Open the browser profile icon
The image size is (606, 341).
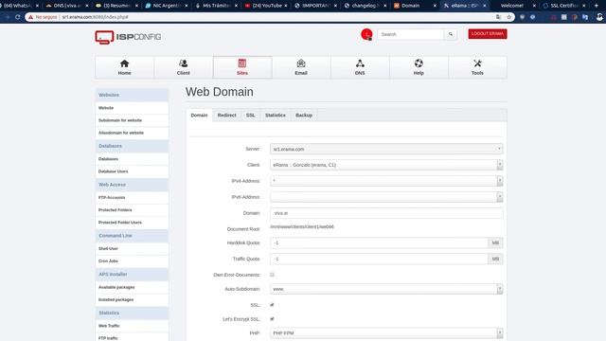pos(599,17)
